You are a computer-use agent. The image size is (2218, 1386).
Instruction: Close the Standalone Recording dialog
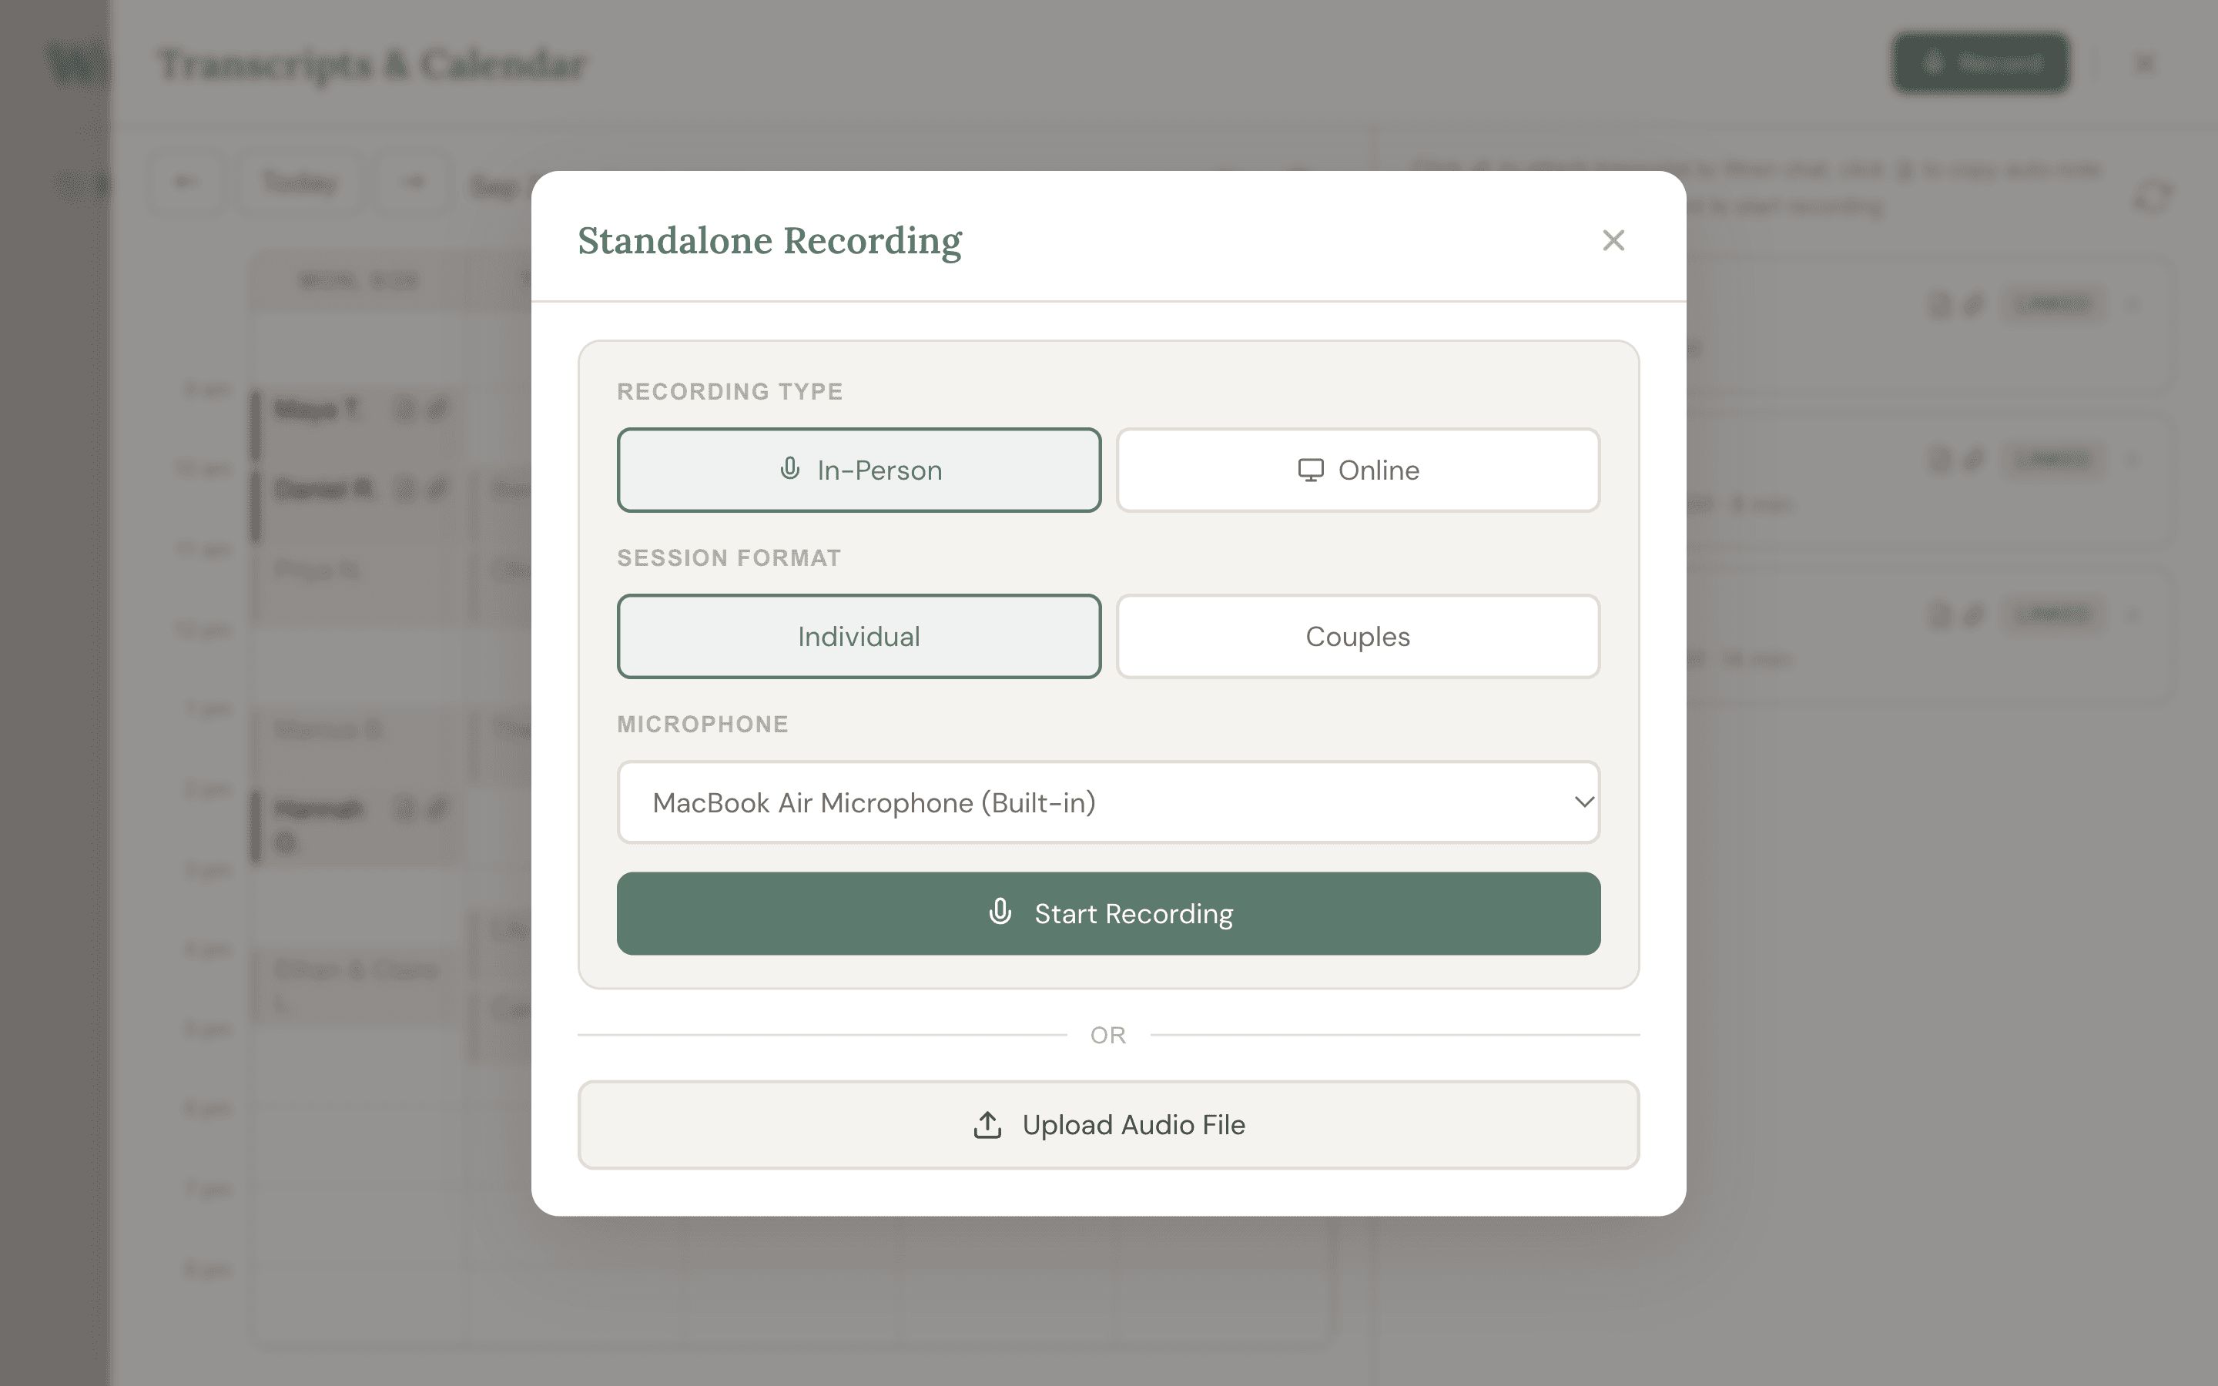pyautogui.click(x=1613, y=240)
